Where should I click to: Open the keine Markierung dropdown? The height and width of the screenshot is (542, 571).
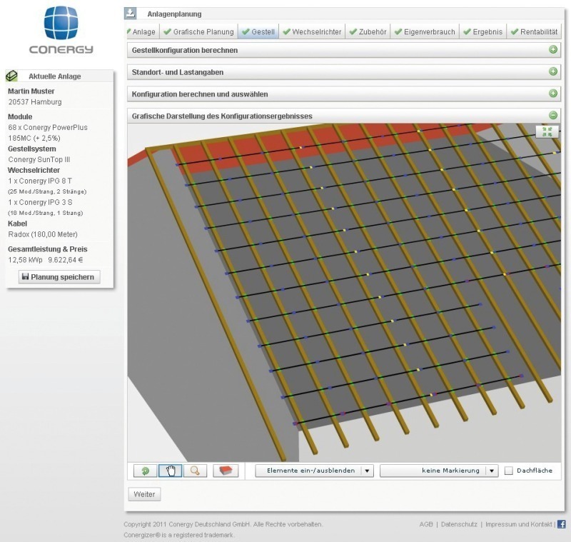439,471
